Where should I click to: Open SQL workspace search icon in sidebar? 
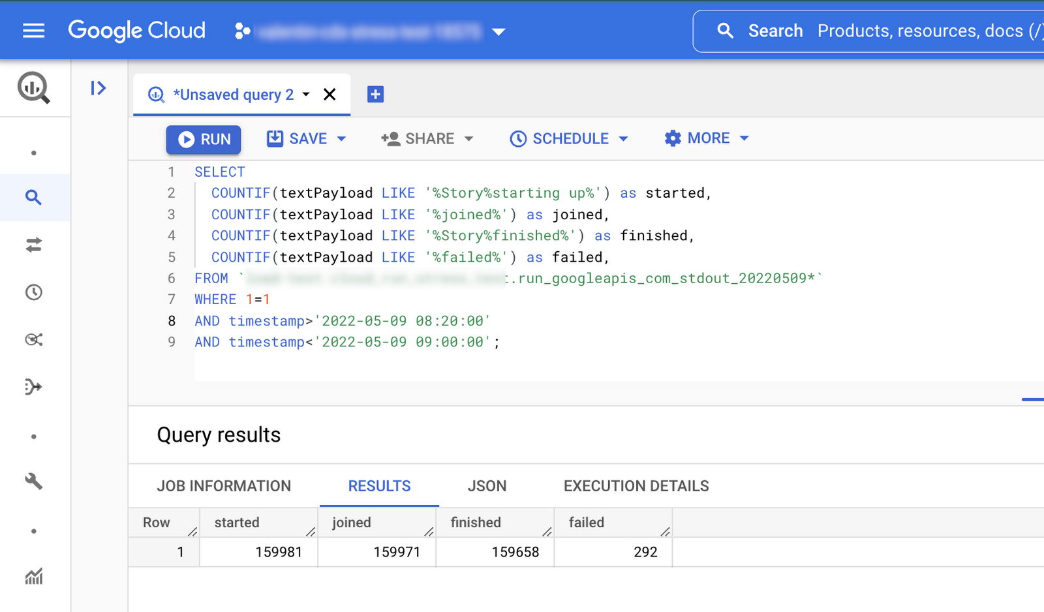(x=33, y=197)
